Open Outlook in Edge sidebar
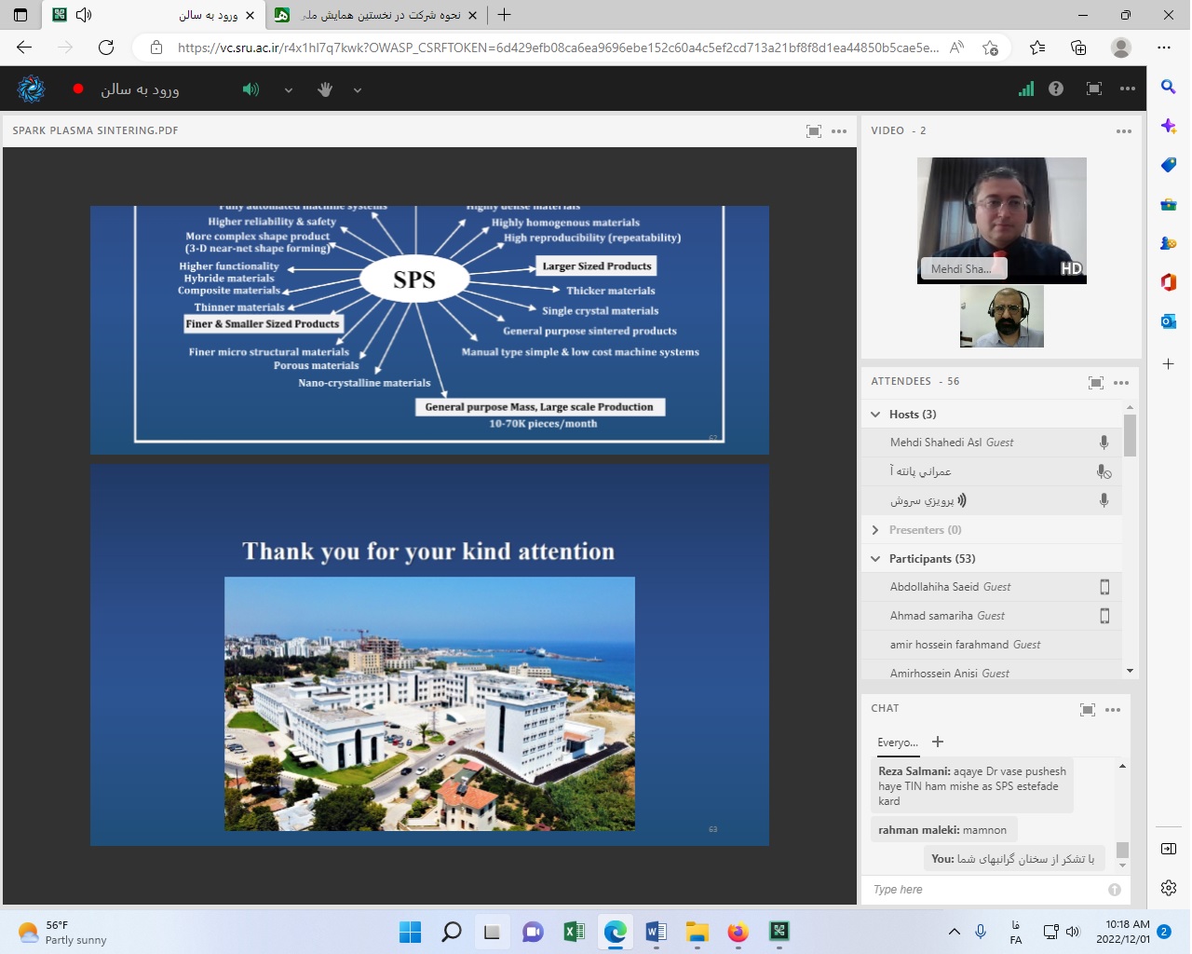Image resolution: width=1192 pixels, height=954 pixels. point(1168,321)
